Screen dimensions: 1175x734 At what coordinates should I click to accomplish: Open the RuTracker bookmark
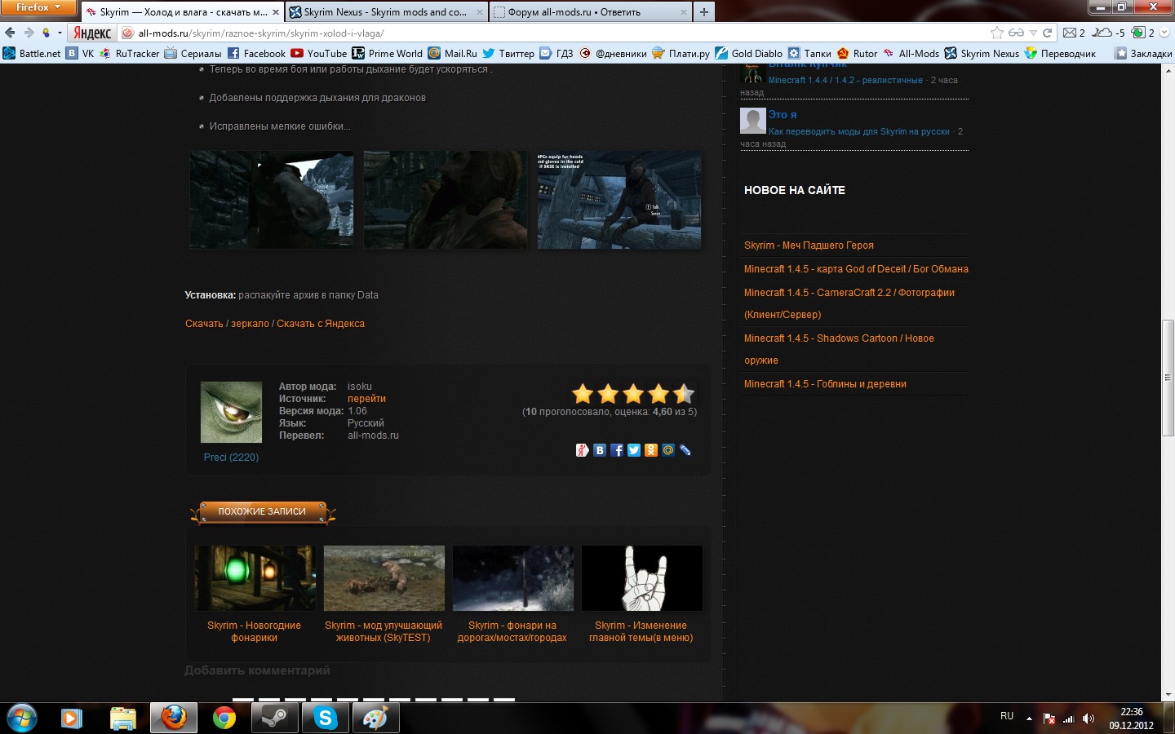[x=130, y=53]
